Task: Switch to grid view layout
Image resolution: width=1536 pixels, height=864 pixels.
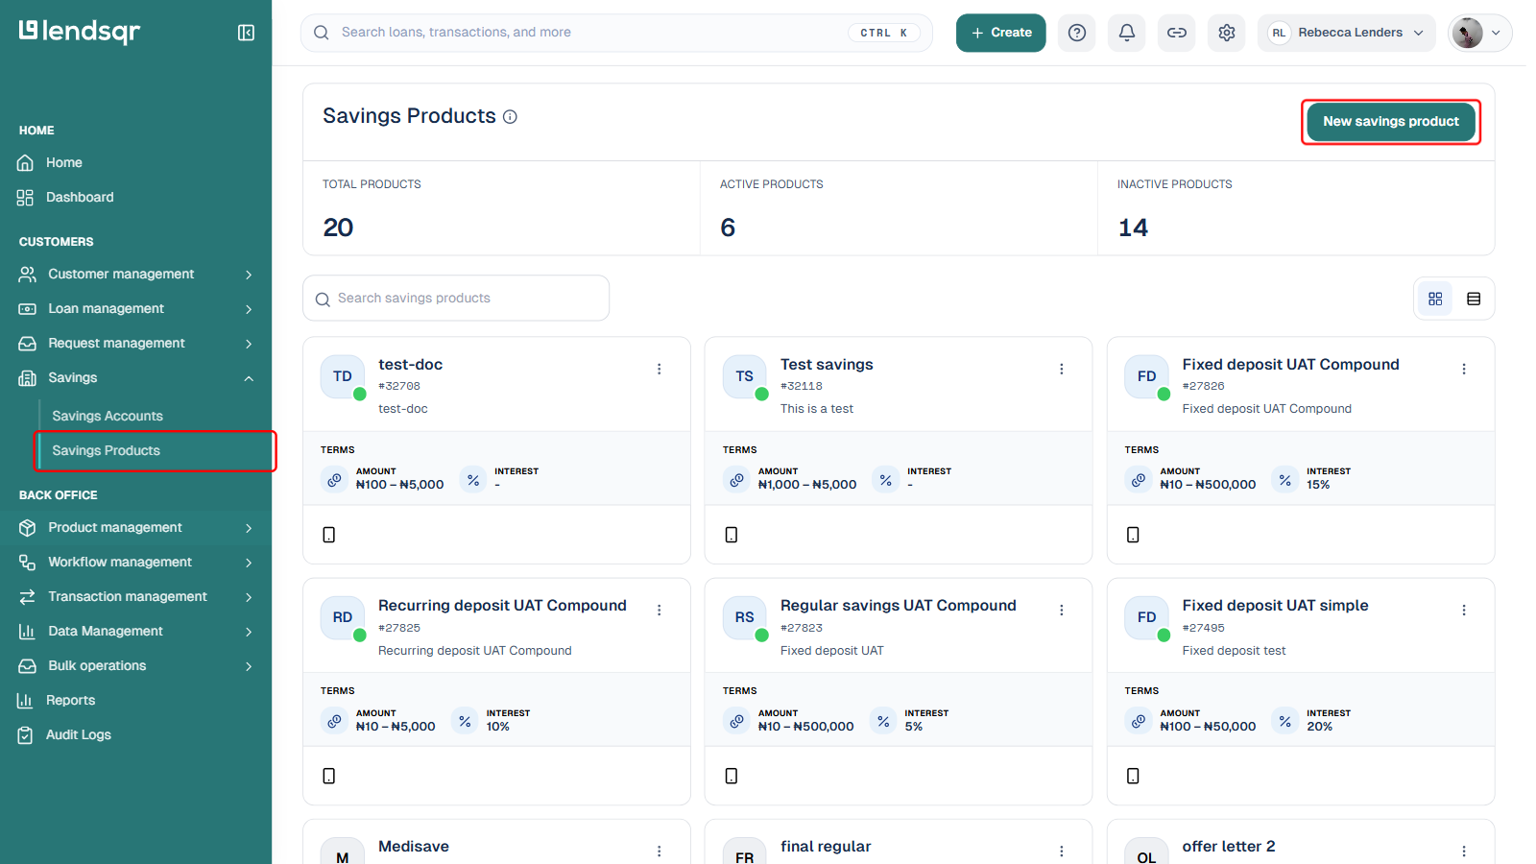Action: (x=1435, y=300)
